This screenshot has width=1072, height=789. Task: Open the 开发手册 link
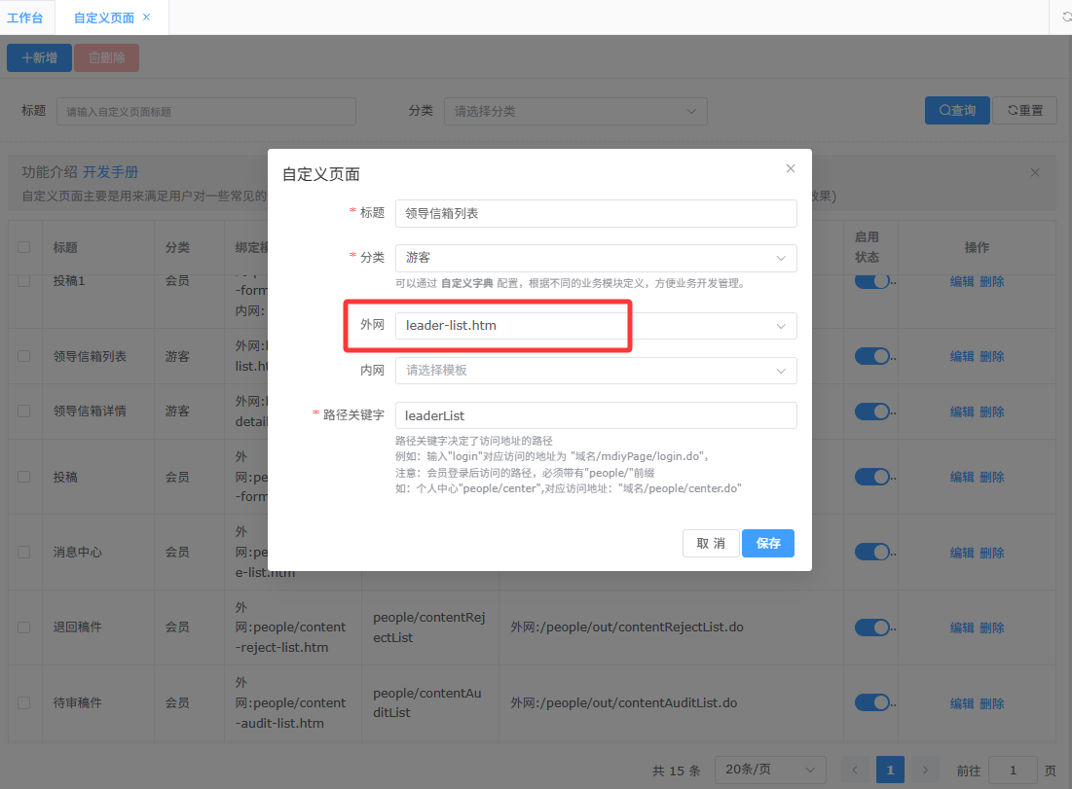(110, 172)
